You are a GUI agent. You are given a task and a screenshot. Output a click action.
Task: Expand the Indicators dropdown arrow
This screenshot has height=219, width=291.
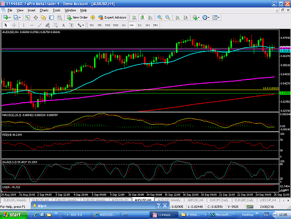coord(199,17)
